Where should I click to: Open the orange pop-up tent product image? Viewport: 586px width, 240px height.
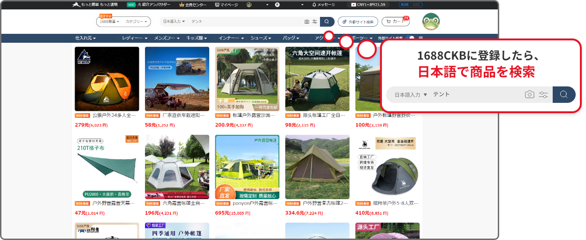click(x=107, y=78)
